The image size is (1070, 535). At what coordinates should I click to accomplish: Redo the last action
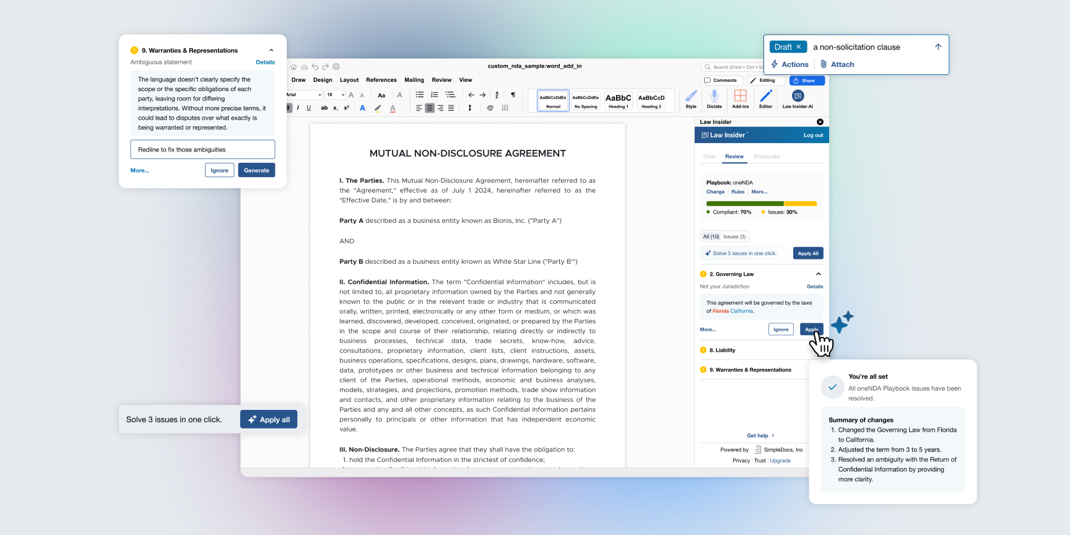[325, 67]
